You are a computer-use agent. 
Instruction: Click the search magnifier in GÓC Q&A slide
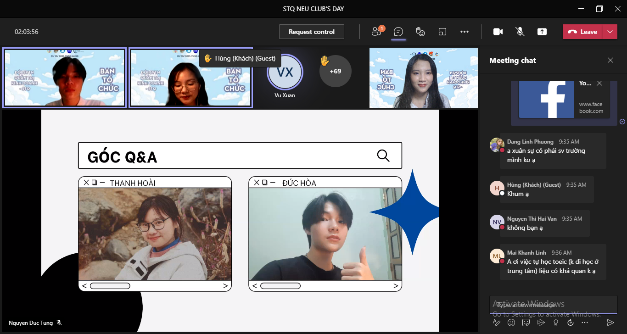pyautogui.click(x=383, y=156)
